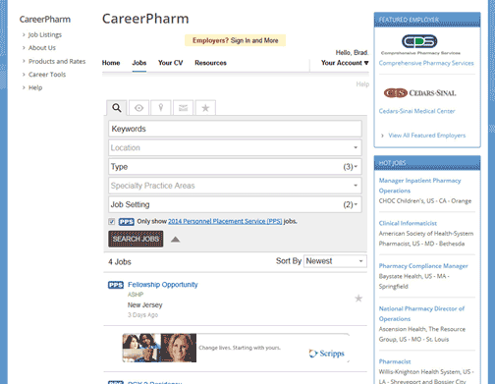
Task: Open National Pharmacy Director of Operations
Action: [421, 313]
